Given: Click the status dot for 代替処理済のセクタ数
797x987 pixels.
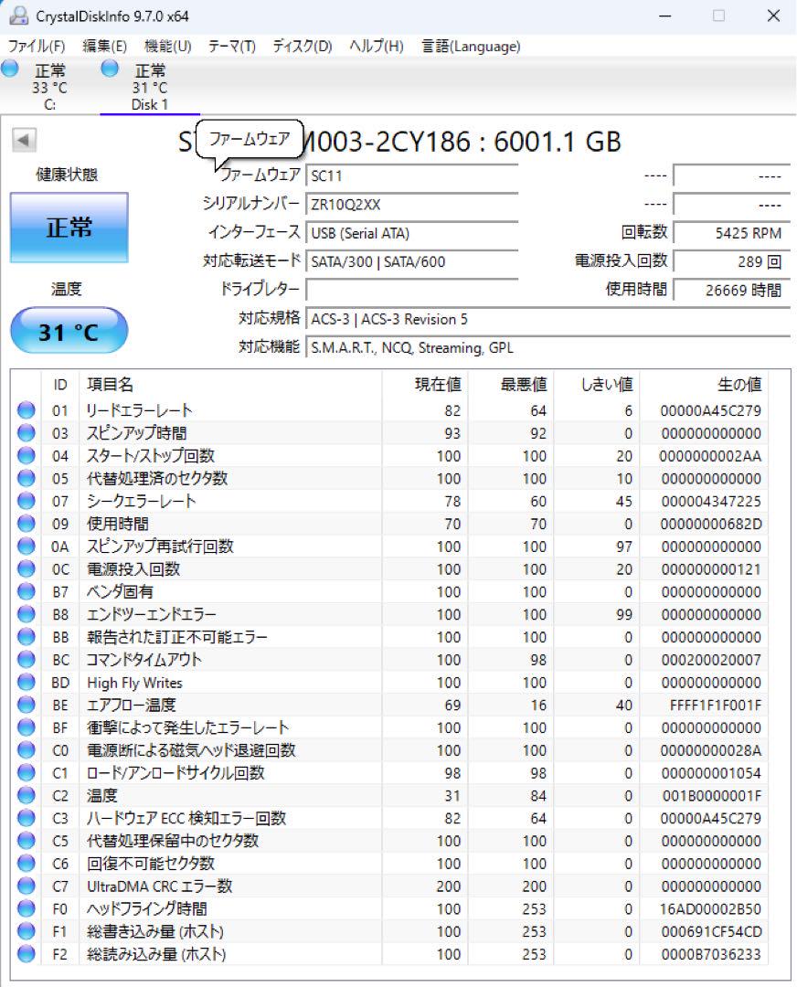Looking at the screenshot, I should coord(27,478).
